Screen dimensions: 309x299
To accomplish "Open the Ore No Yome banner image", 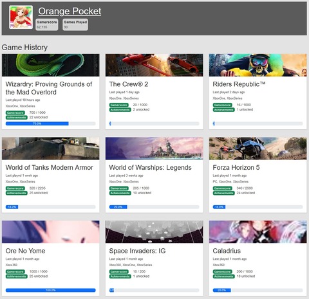I will 51,231.
